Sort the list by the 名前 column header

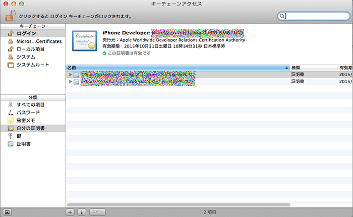click(x=177, y=67)
